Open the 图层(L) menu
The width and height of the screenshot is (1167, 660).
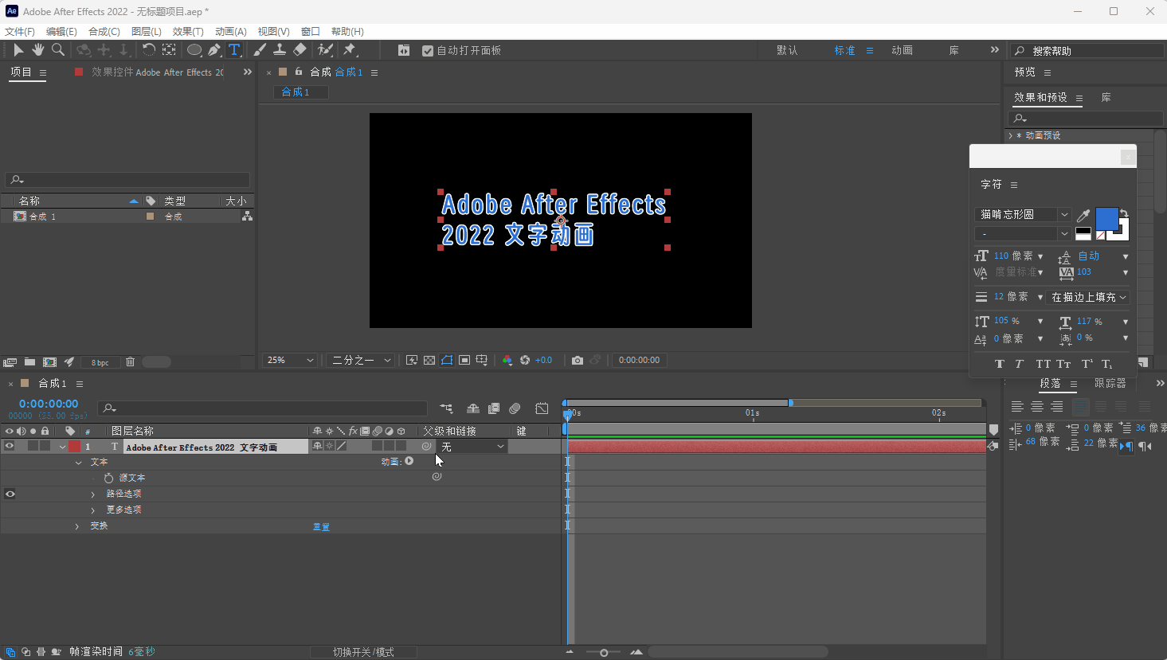[x=147, y=31]
